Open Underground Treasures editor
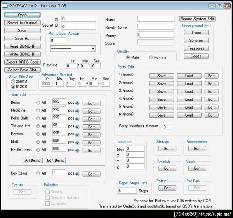The width and height of the screenshot is (233, 218). pyautogui.click(x=196, y=48)
